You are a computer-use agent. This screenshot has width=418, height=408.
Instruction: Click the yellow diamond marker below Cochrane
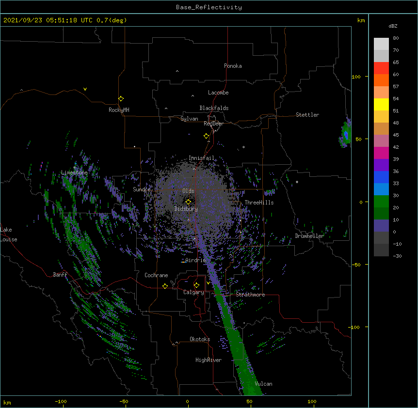[x=165, y=286]
